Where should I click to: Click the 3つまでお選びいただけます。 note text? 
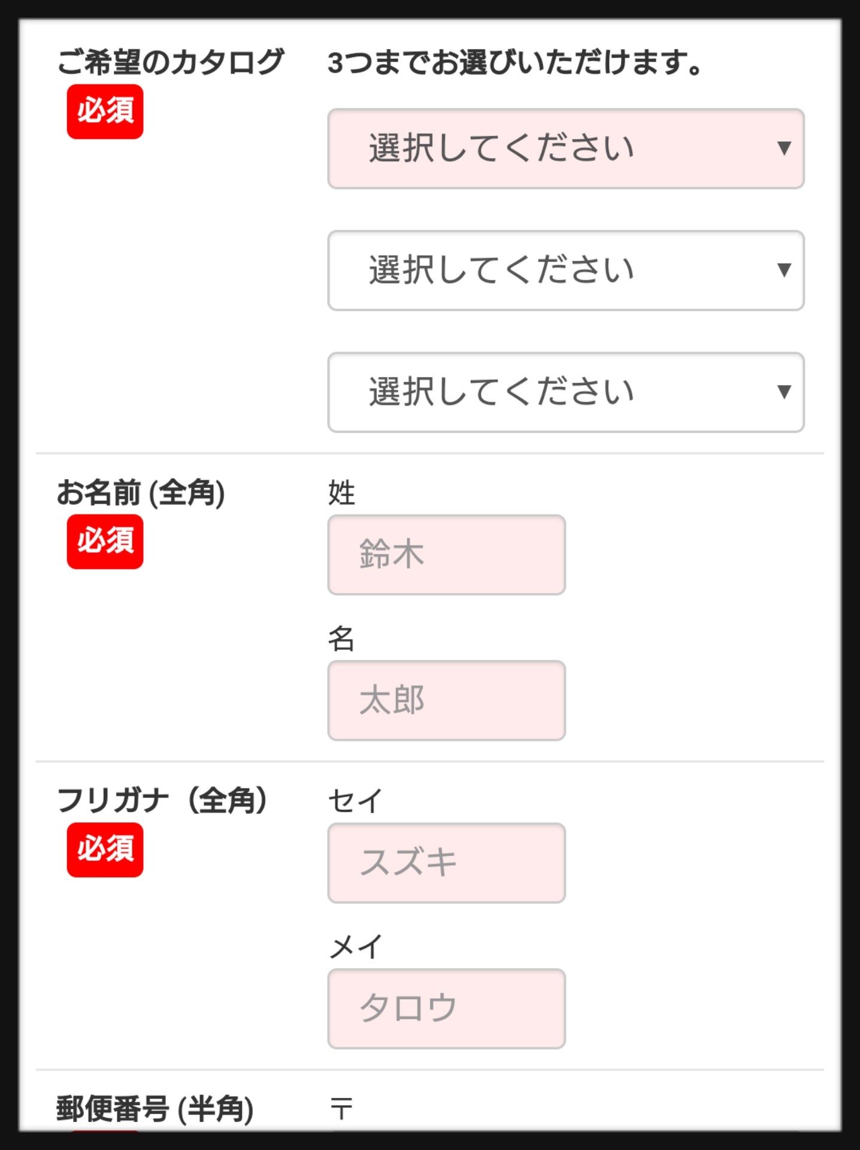[515, 62]
